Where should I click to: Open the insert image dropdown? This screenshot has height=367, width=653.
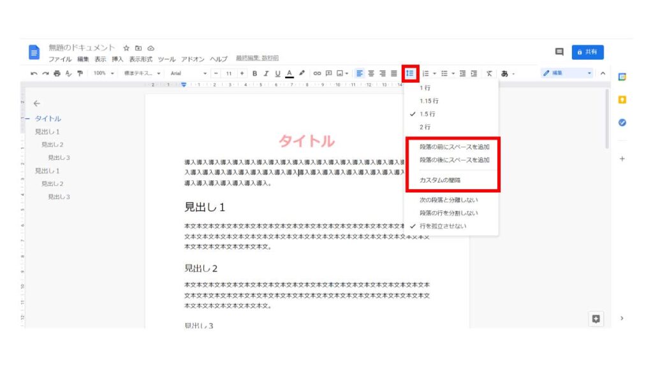[342, 74]
